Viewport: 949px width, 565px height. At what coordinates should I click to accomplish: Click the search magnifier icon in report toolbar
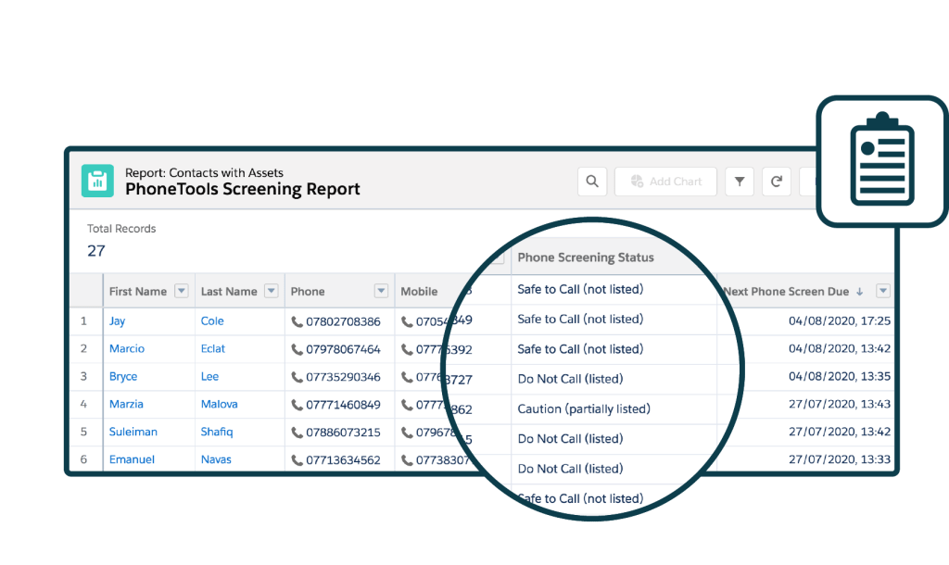(592, 182)
